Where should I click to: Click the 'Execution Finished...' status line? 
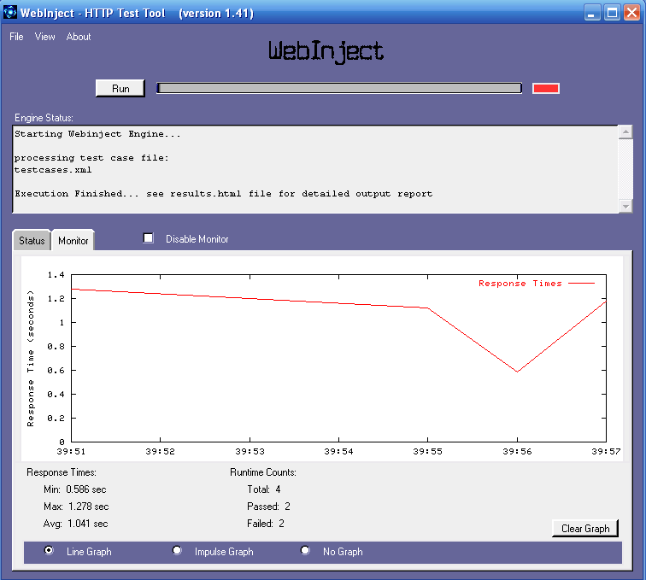[x=224, y=194]
